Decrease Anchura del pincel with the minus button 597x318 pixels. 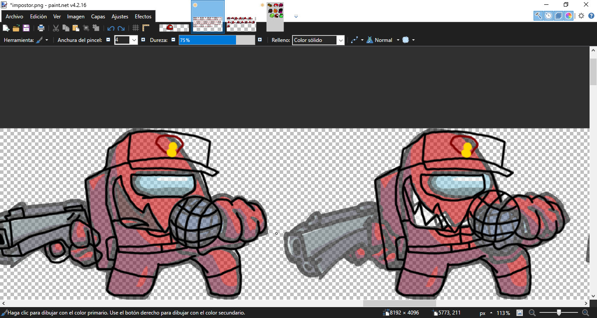pos(108,39)
